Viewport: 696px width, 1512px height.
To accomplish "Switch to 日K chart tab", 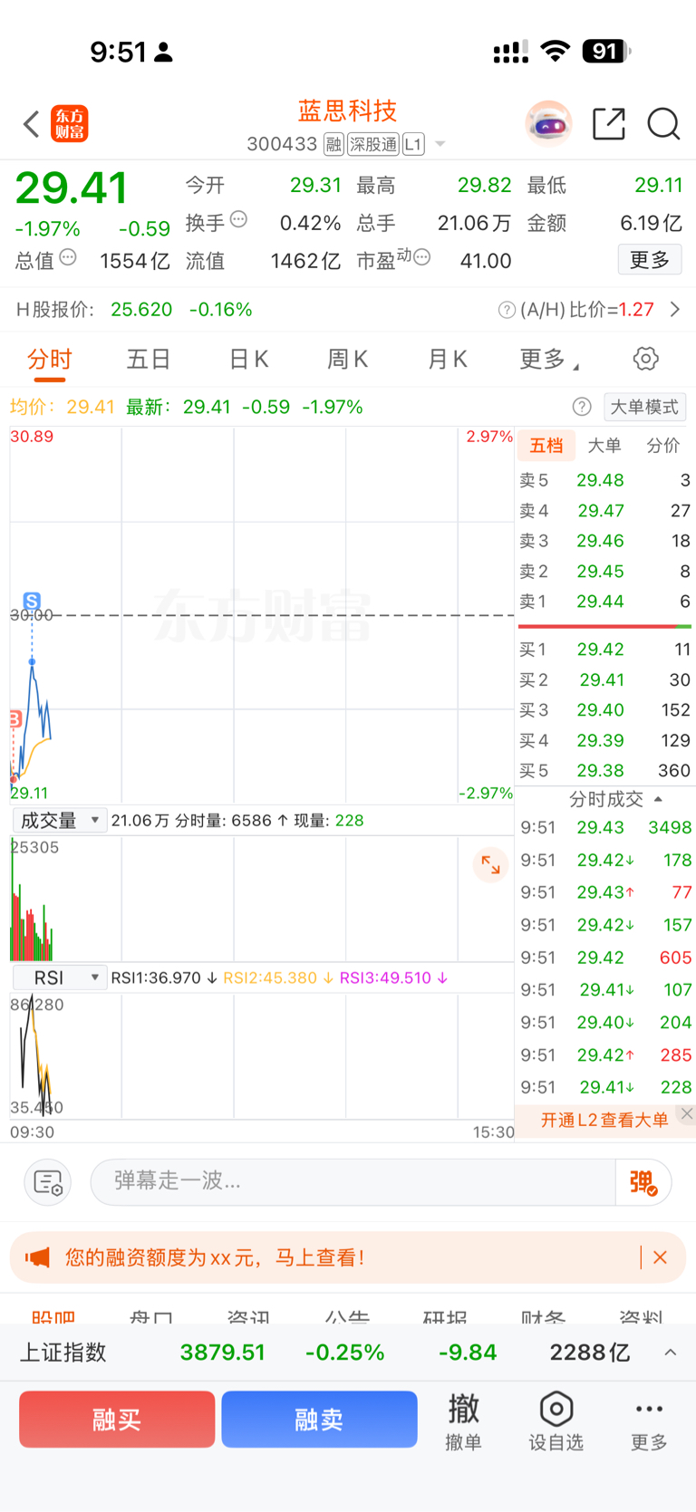I will pyautogui.click(x=248, y=360).
